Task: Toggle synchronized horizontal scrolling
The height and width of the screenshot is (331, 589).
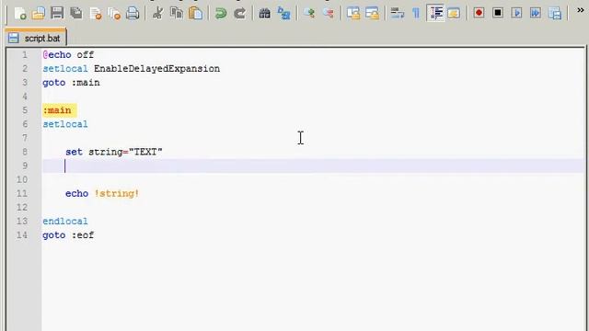Action: (372, 14)
